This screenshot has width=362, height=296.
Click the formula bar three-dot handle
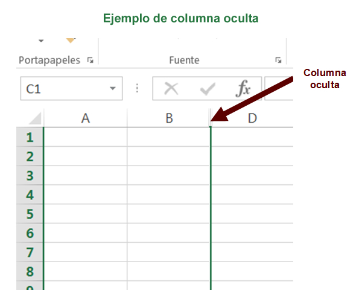[137, 88]
